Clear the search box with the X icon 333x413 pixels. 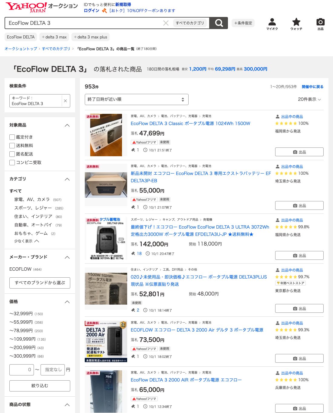166,23
